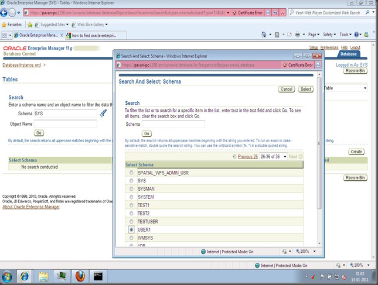Open the Setup link

[x=314, y=47]
